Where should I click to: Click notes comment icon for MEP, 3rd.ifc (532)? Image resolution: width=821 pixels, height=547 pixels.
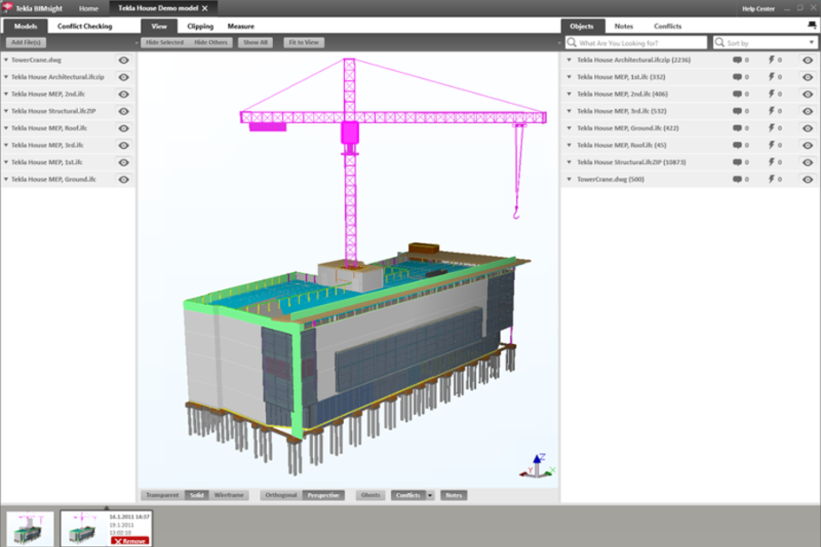point(738,111)
